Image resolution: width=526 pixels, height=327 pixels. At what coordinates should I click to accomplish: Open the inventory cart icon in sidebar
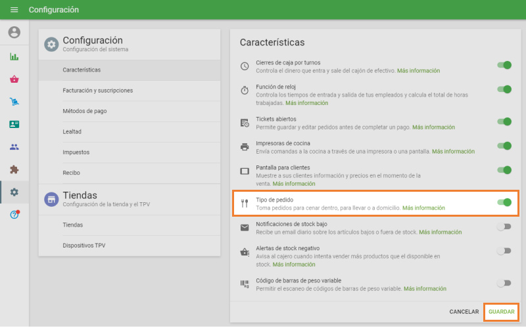tap(14, 102)
